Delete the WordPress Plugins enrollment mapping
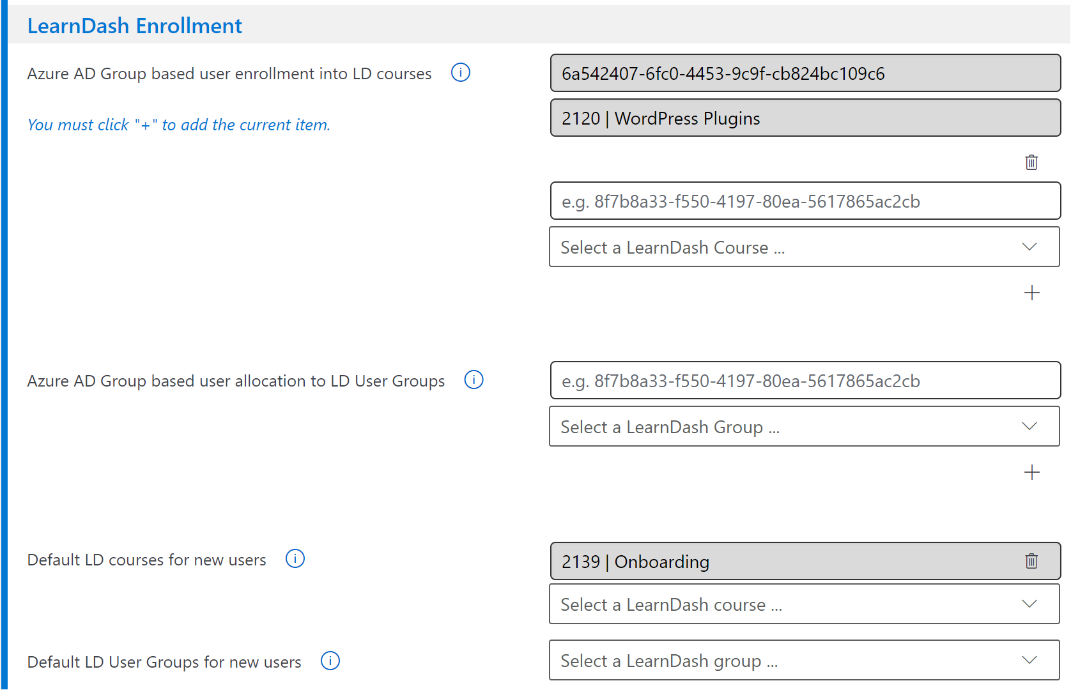 (x=1031, y=162)
